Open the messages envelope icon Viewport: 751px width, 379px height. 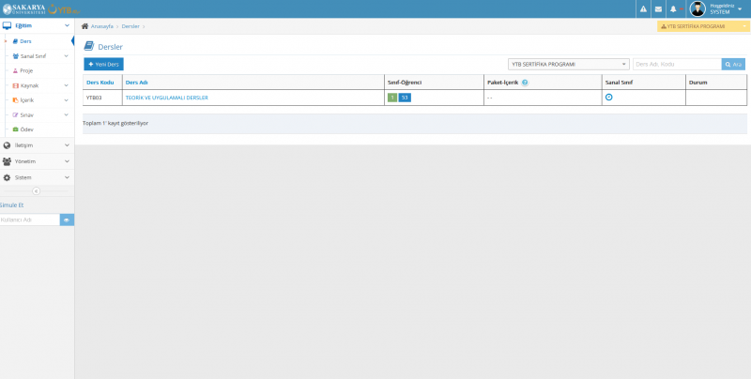658,9
